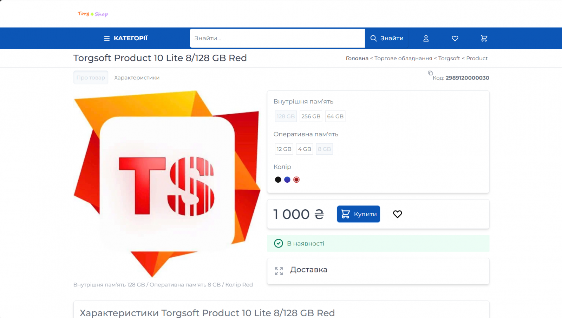
Task: Choose 4 GB RAM option
Action: click(x=305, y=149)
